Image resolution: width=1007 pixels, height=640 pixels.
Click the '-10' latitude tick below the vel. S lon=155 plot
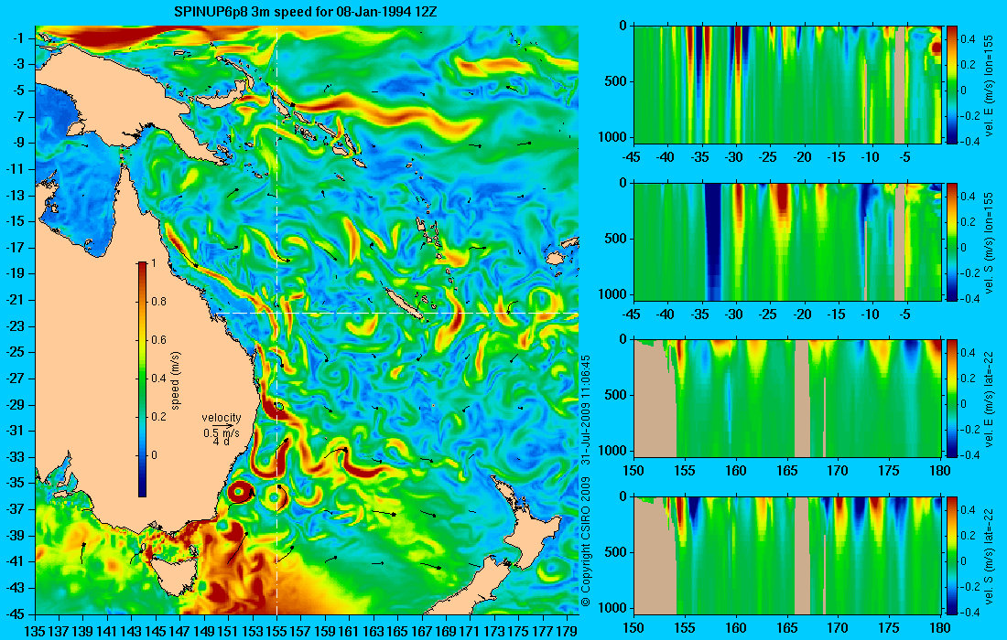pyautogui.click(x=871, y=315)
